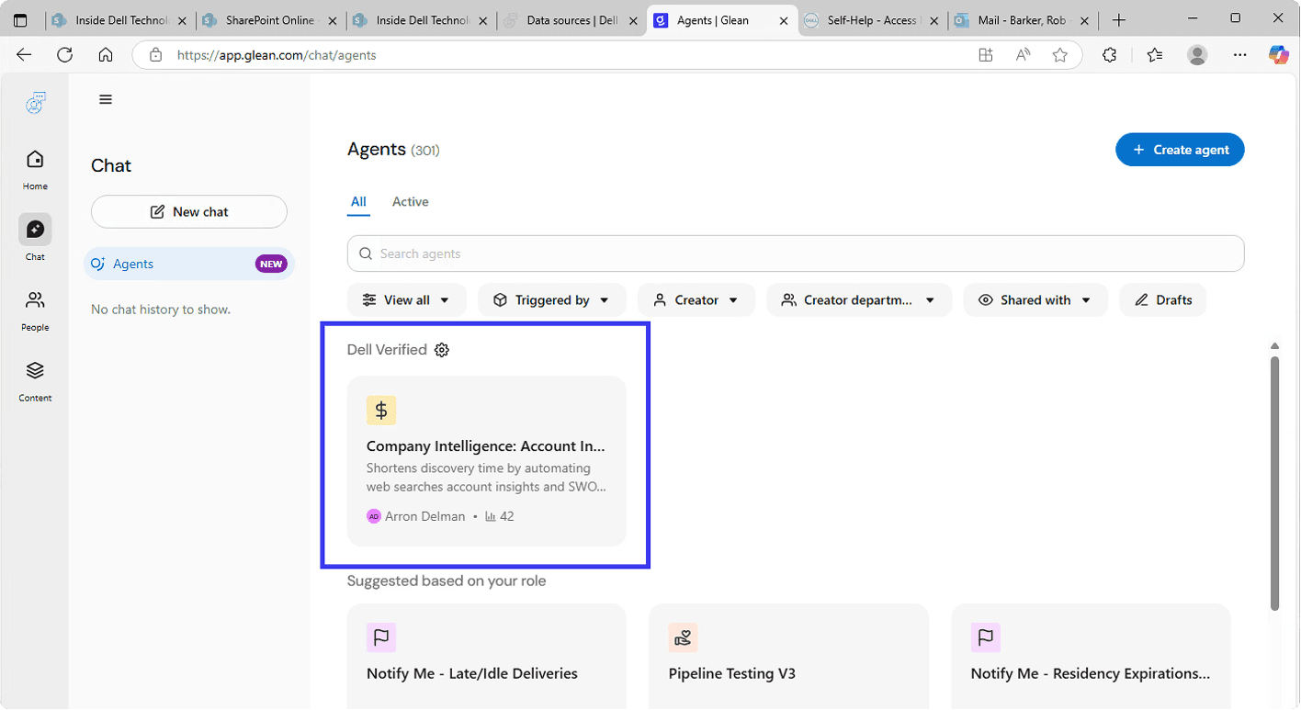Image resolution: width=1301 pixels, height=710 pixels.
Task: Open People section in sidebar
Action: (35, 310)
